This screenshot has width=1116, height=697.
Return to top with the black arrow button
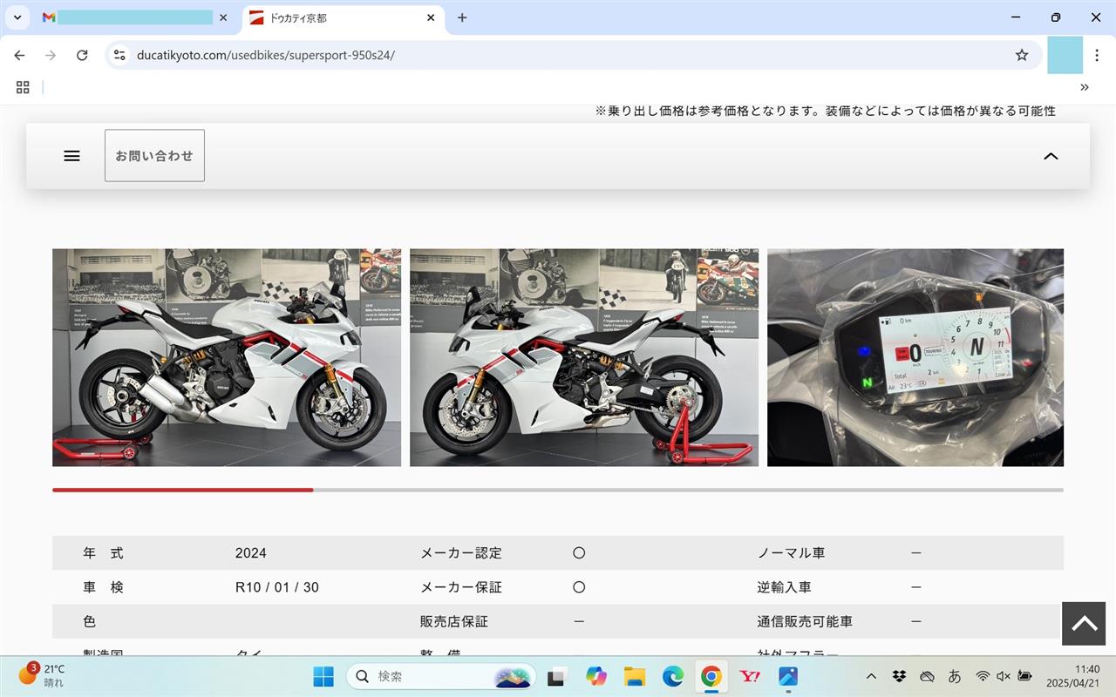click(1084, 623)
